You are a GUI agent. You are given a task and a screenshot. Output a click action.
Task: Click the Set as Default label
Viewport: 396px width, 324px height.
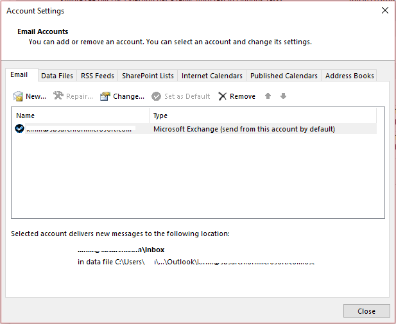point(187,96)
